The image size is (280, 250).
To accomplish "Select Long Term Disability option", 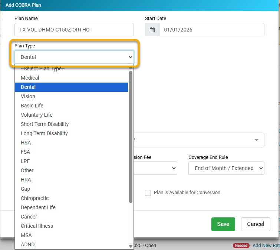I will [45, 133].
